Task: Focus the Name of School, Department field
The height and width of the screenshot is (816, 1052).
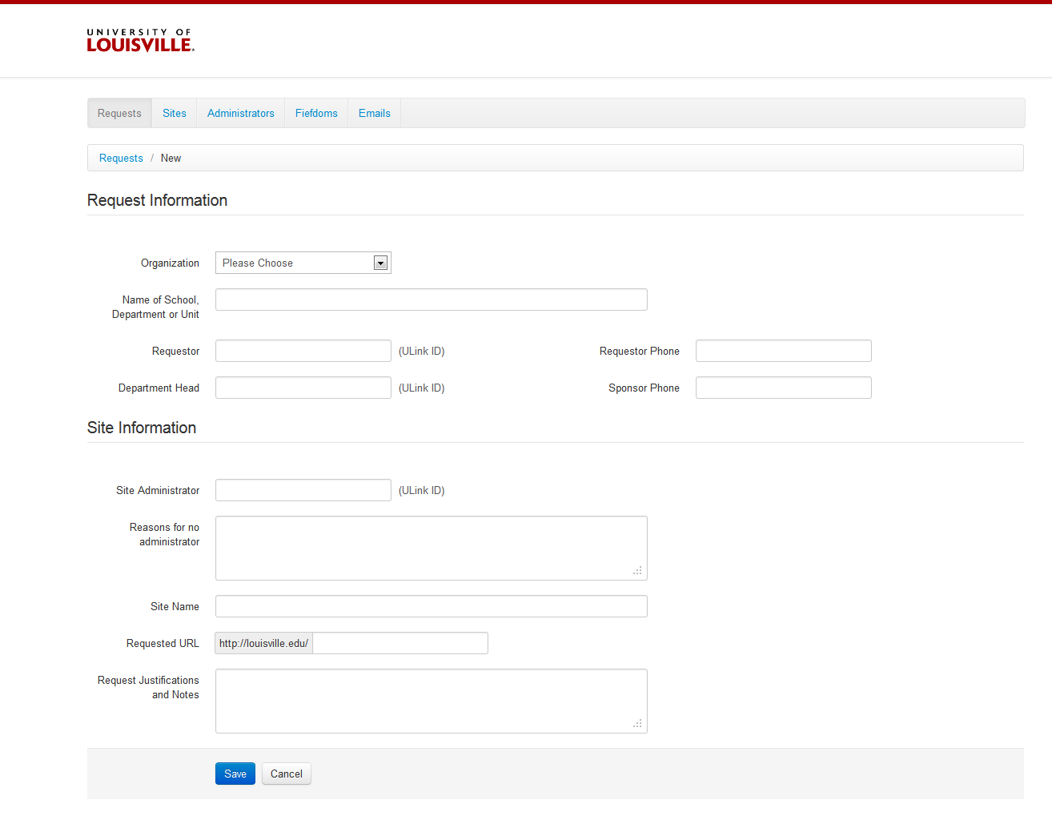Action: point(431,299)
